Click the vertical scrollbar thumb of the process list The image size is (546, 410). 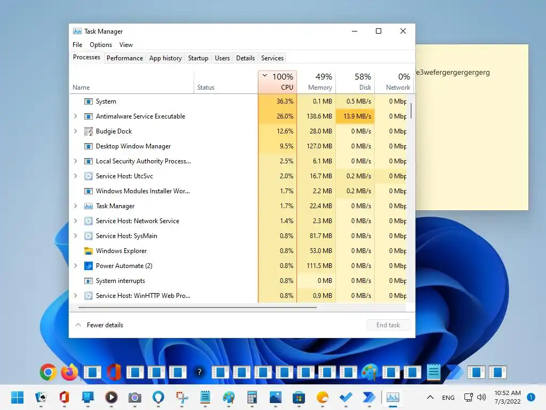[411, 111]
